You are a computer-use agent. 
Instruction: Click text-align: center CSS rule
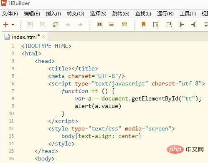coord(108,136)
